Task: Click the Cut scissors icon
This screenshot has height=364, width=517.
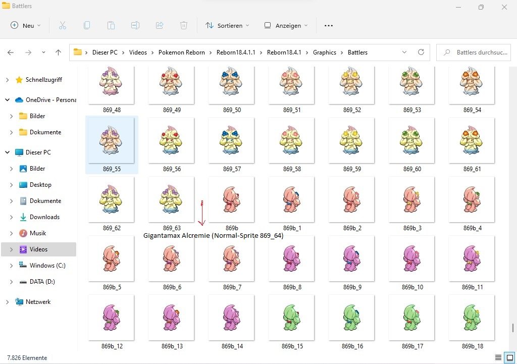Action: coord(62,25)
